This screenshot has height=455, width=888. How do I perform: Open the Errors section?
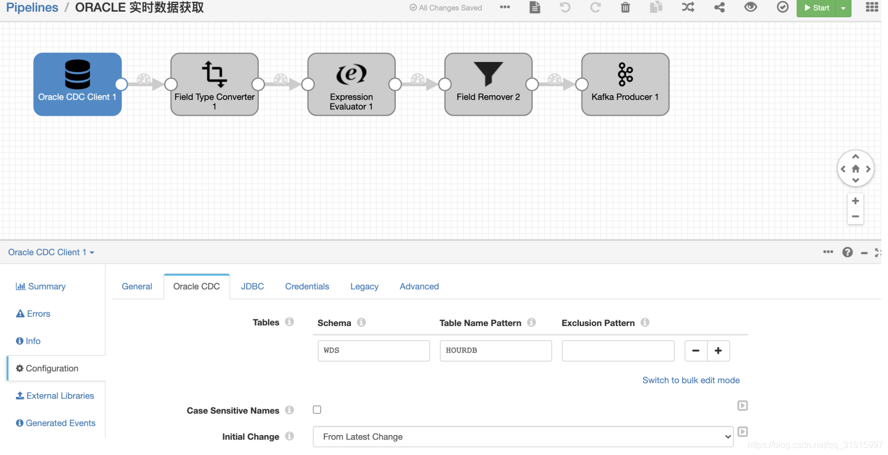point(33,313)
